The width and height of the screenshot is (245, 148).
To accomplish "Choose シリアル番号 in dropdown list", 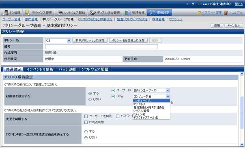I will 151,111.
